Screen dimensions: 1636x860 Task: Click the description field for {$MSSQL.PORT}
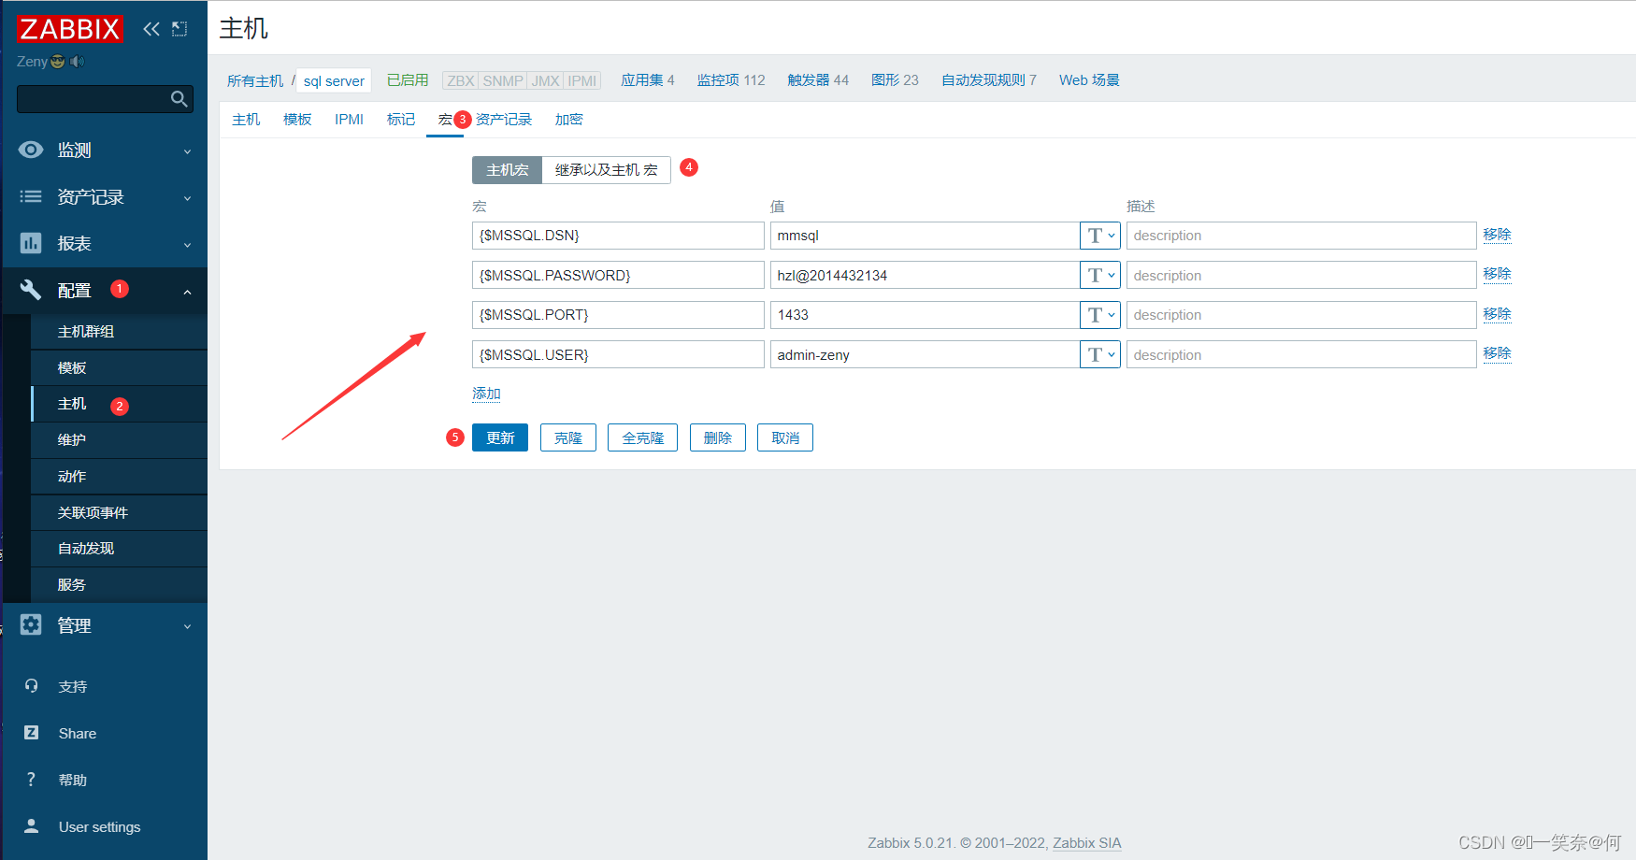1301,315
